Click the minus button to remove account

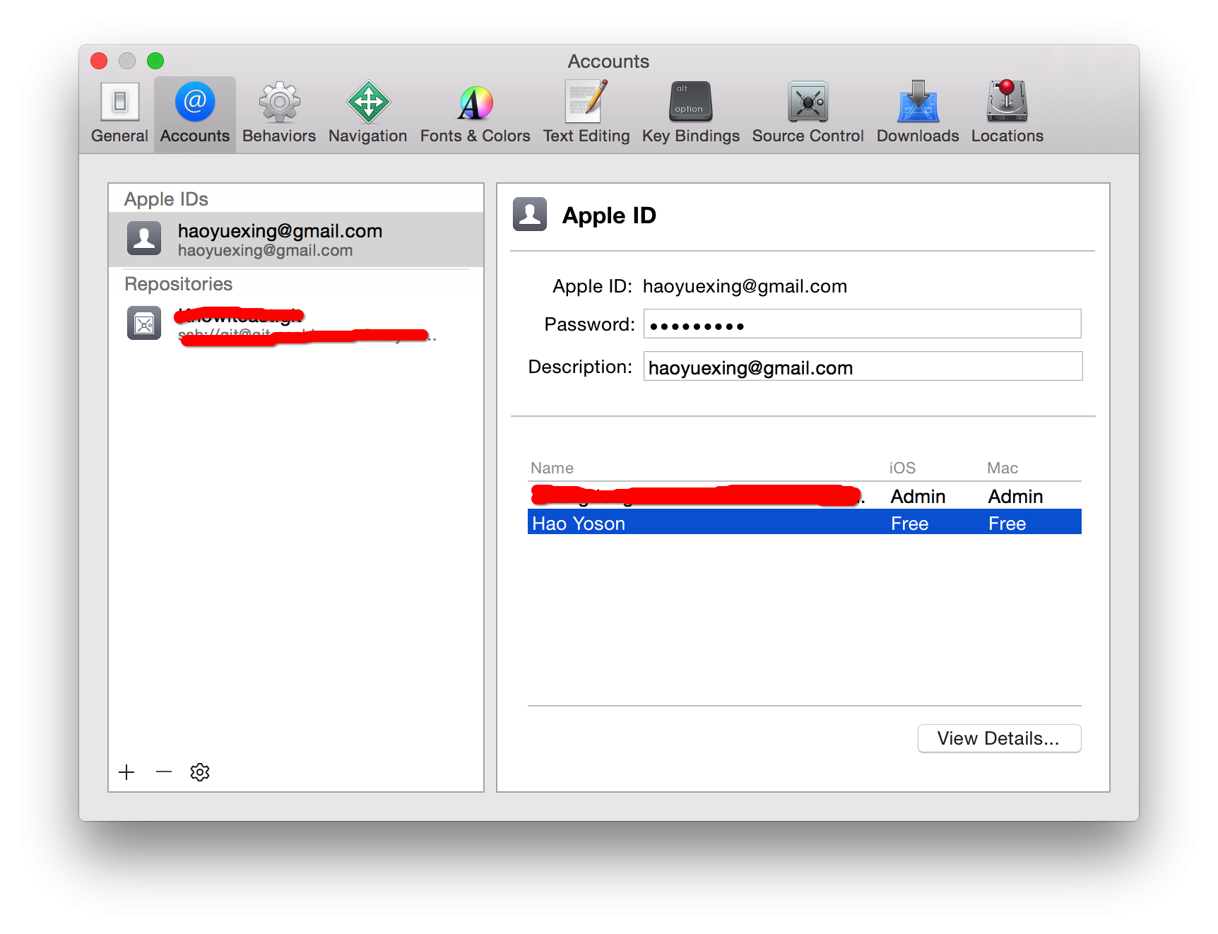(x=164, y=772)
